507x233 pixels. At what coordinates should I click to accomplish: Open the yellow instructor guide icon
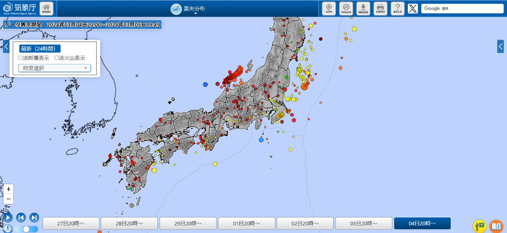pyautogui.click(x=480, y=226)
